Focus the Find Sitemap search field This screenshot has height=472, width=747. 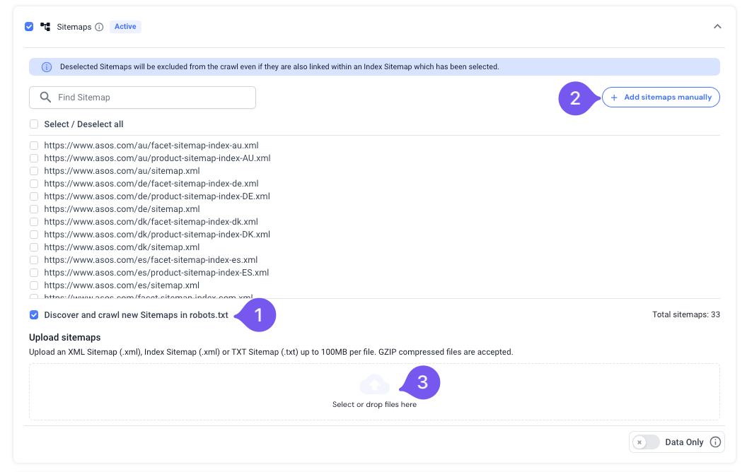tap(142, 98)
